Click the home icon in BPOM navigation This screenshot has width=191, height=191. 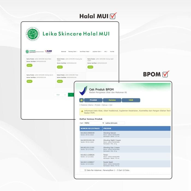(x=81, y=100)
